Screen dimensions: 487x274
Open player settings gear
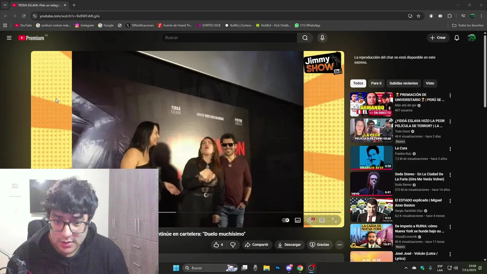pos(310,220)
